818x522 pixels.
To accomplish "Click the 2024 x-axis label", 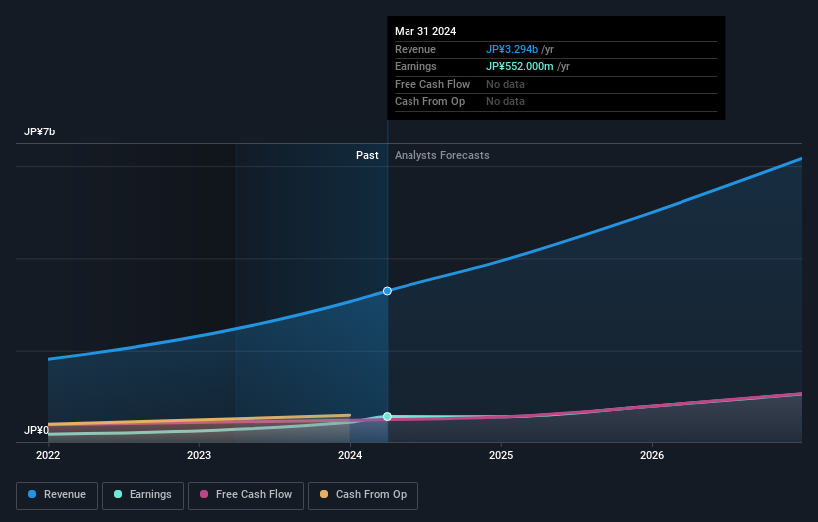I will pos(350,456).
